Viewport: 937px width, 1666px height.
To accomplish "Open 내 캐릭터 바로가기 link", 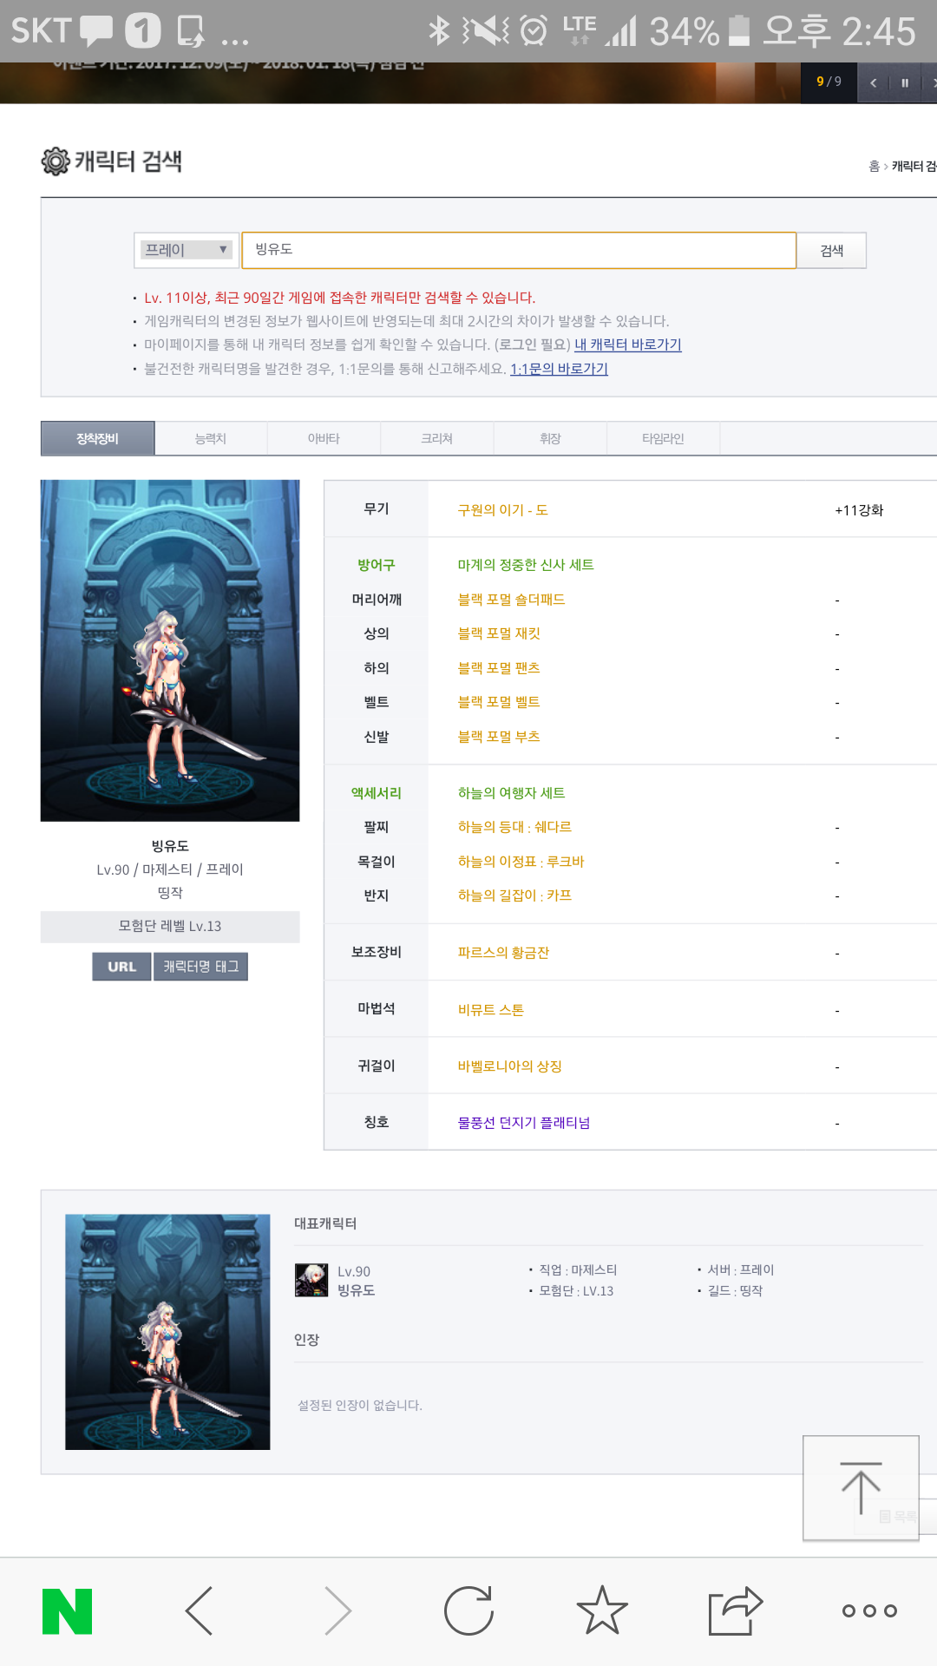I will click(628, 344).
